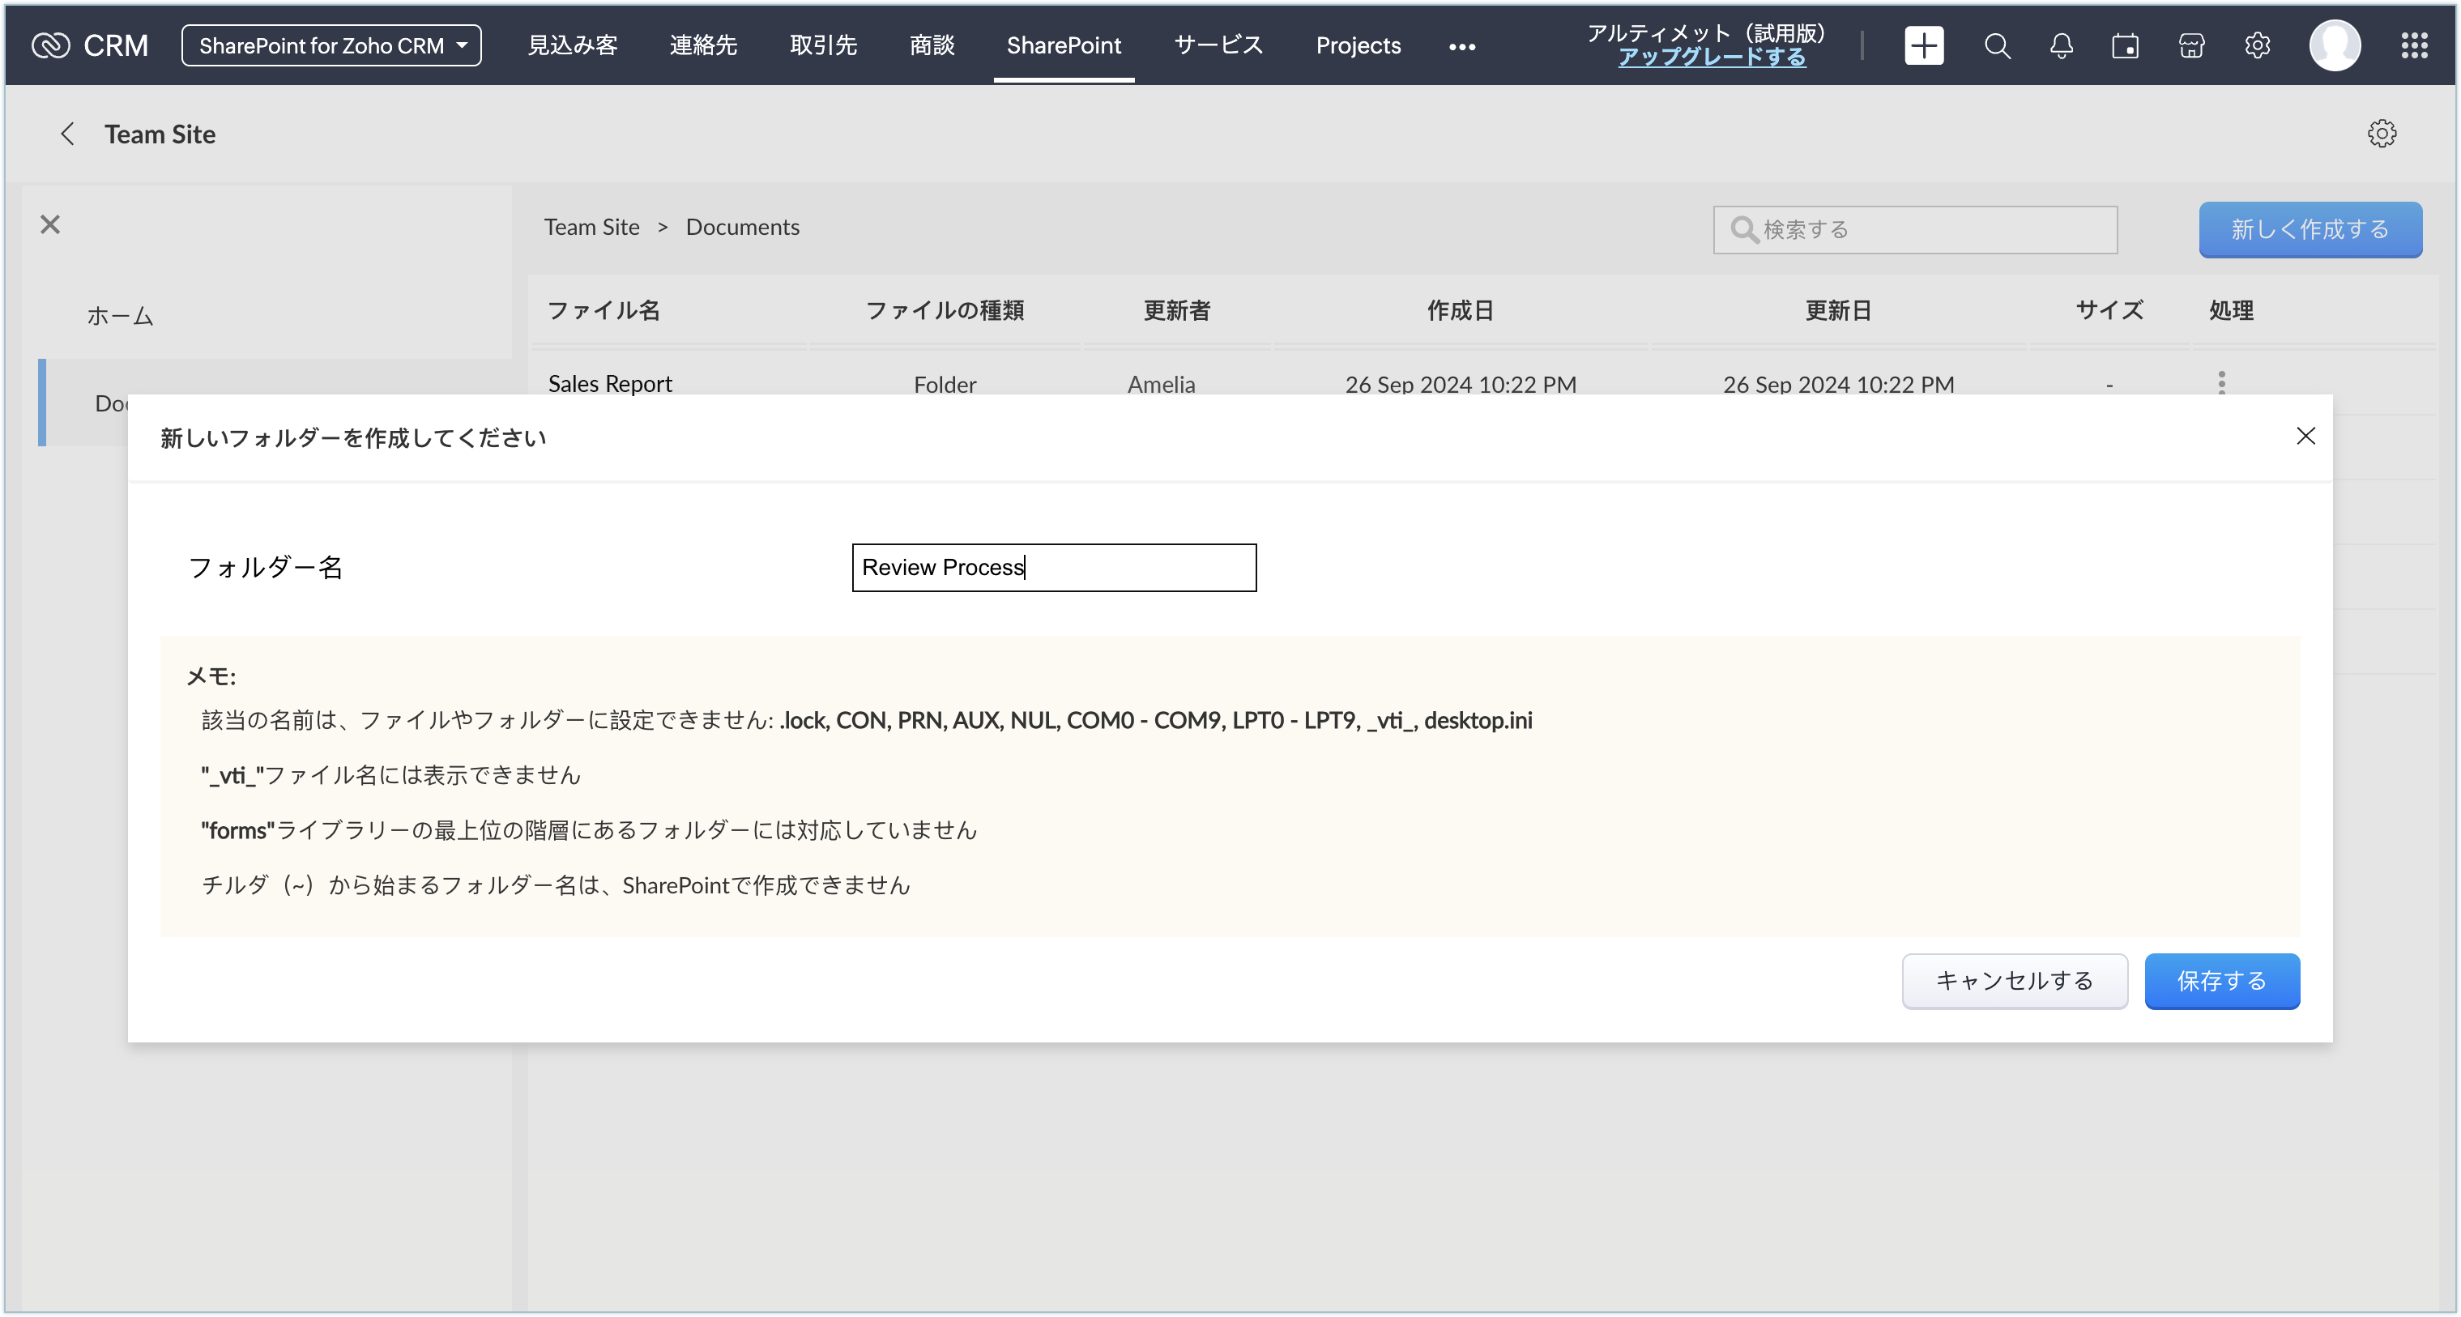Switch to the 商談 tab
2461x1317 pixels.
click(x=932, y=45)
